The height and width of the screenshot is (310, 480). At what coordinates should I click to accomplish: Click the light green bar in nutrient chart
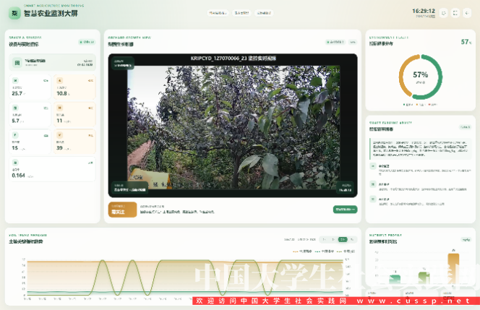pyautogui.click(x=424, y=278)
